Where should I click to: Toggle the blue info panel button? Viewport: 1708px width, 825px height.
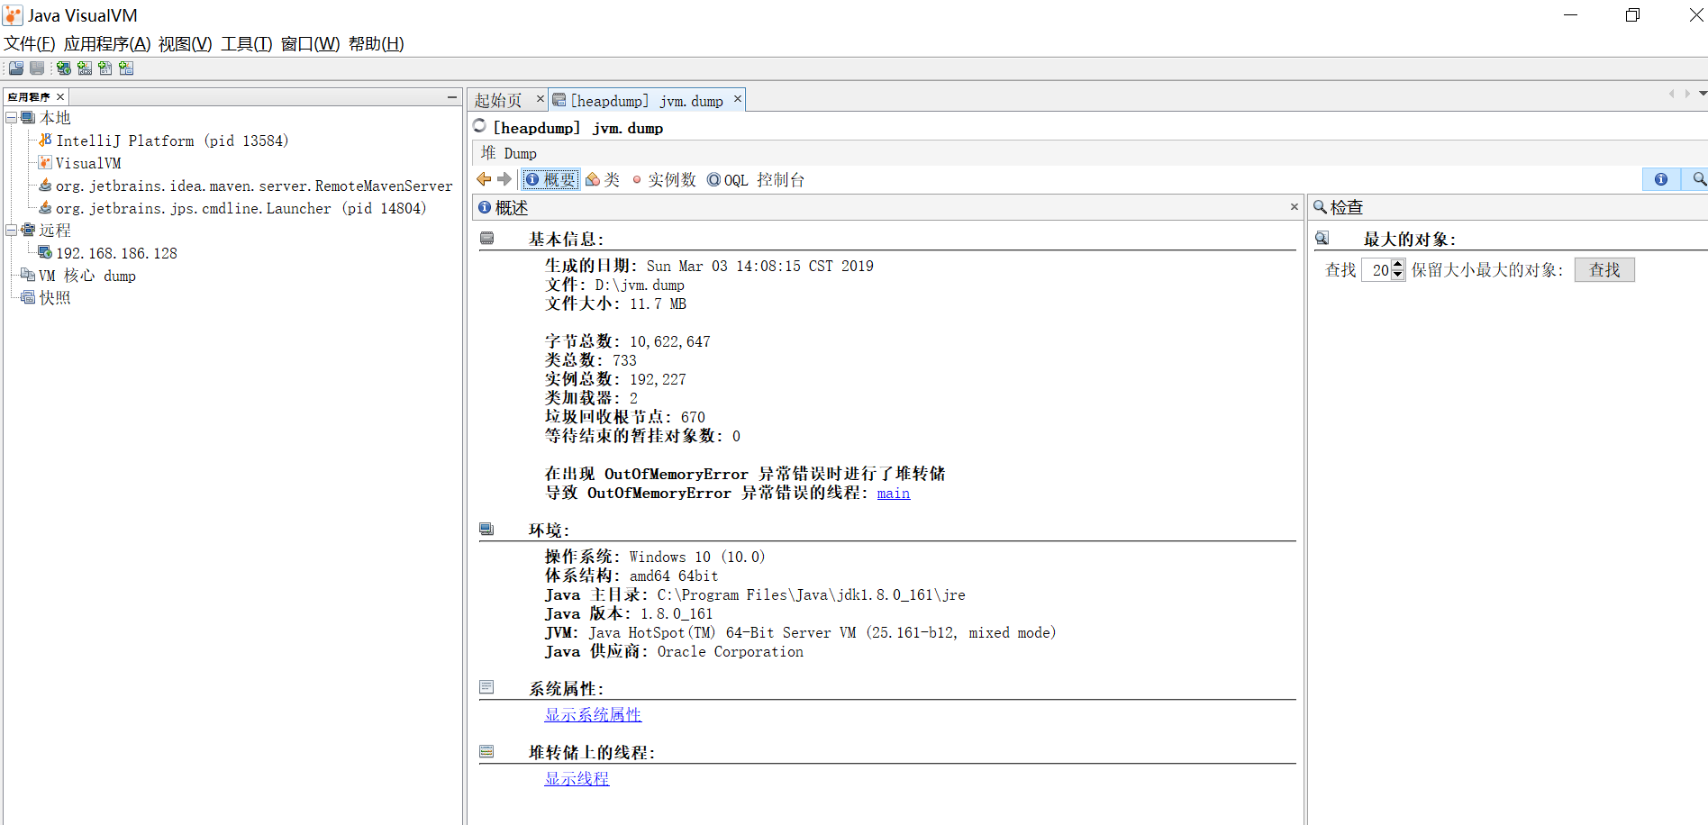pyautogui.click(x=1661, y=179)
